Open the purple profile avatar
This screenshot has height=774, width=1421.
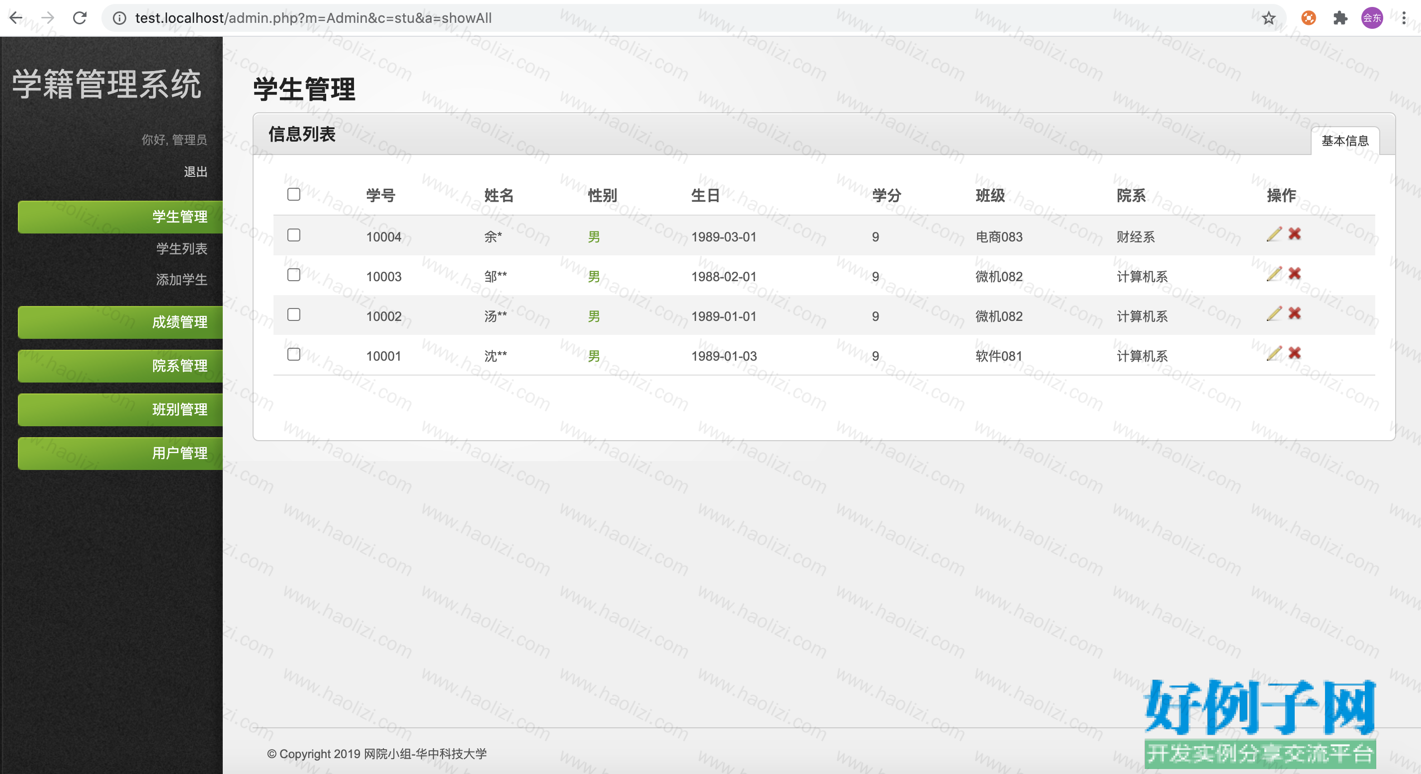point(1372,18)
